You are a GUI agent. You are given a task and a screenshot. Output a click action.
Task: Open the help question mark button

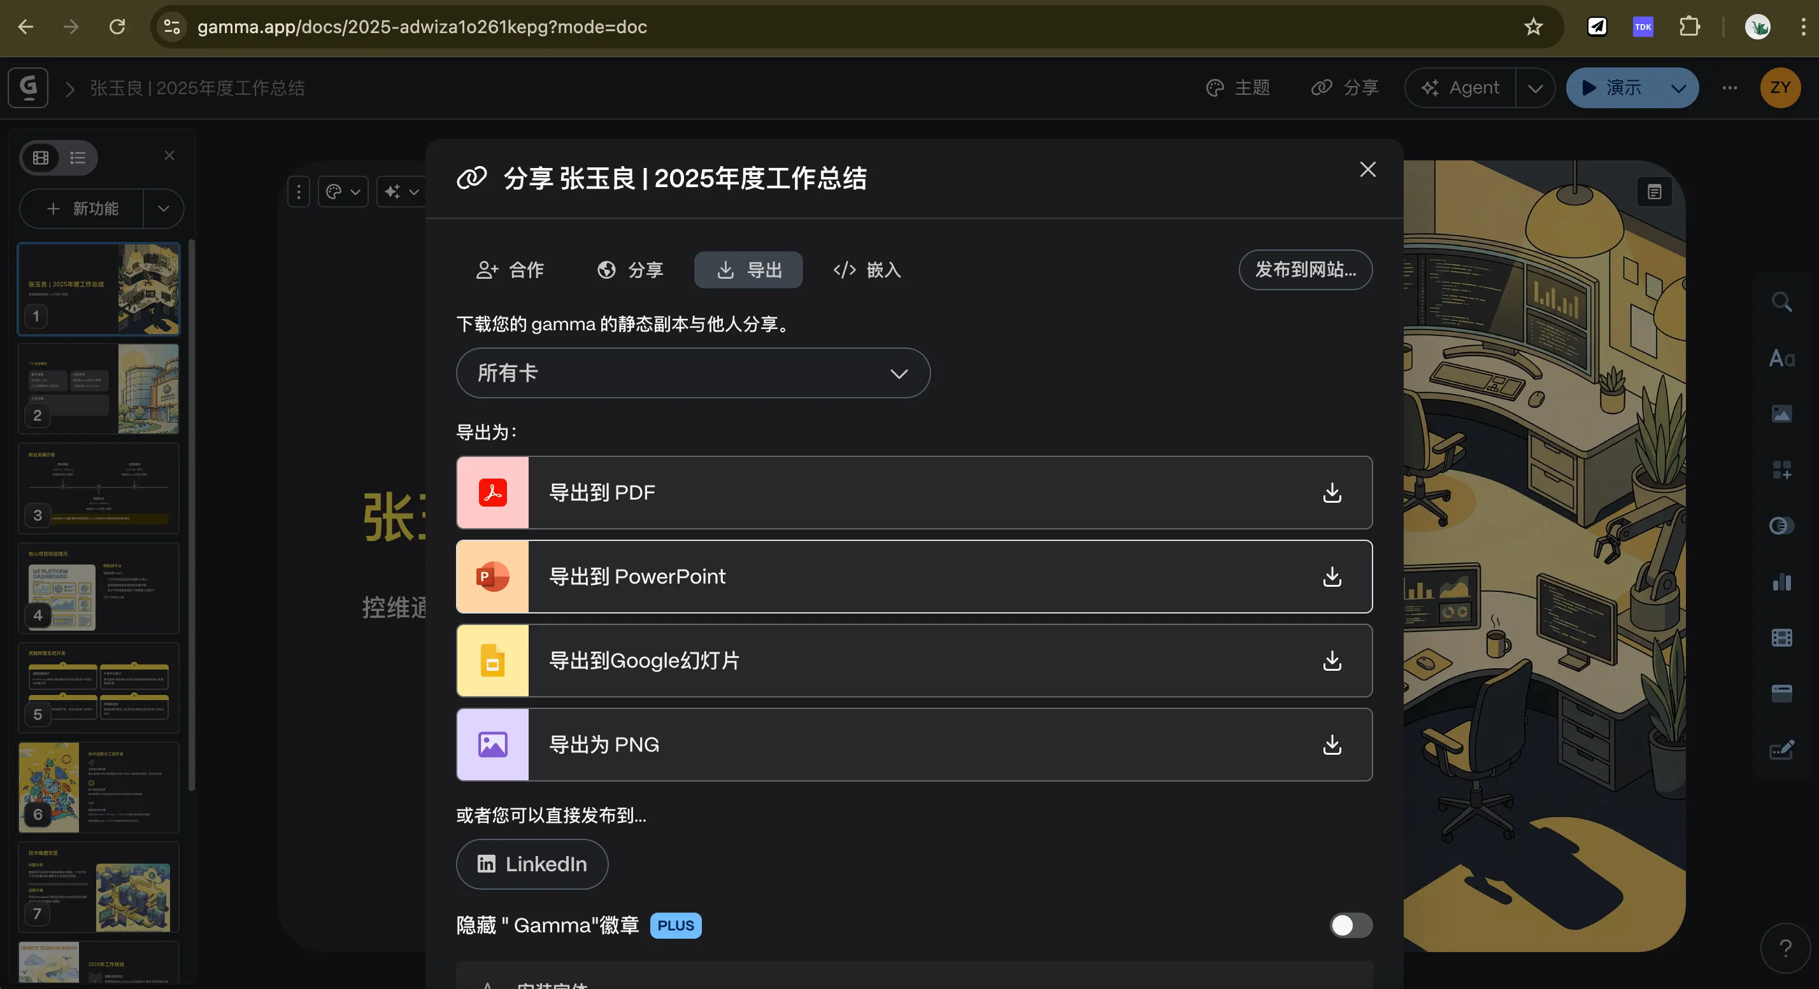coord(1785,948)
